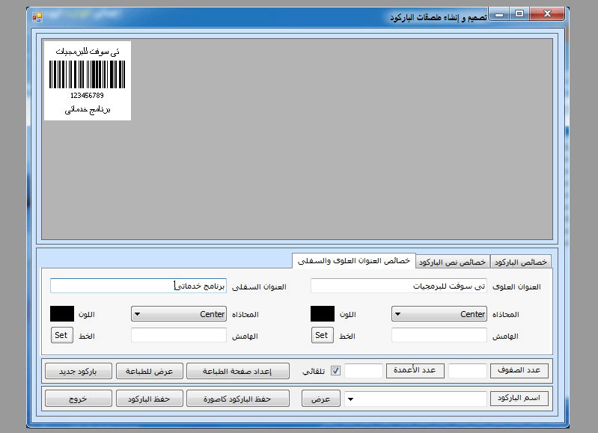Click the اسم الباركود label

[x=519, y=398]
